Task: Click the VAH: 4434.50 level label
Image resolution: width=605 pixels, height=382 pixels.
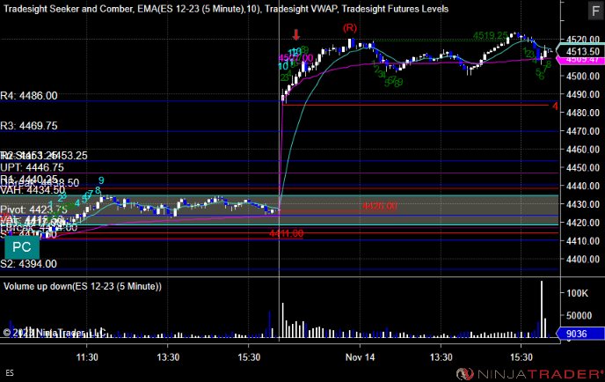Action: (x=33, y=190)
